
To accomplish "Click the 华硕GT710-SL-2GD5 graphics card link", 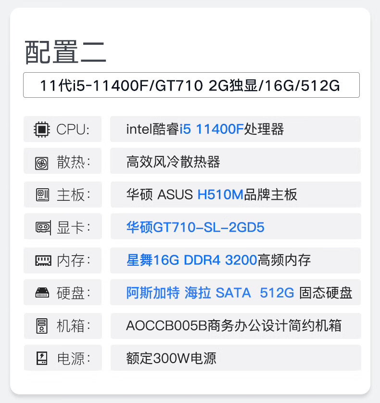I will pos(195,227).
